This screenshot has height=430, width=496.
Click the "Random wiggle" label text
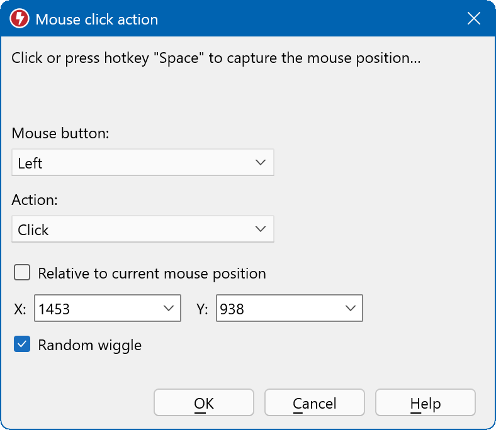click(89, 345)
